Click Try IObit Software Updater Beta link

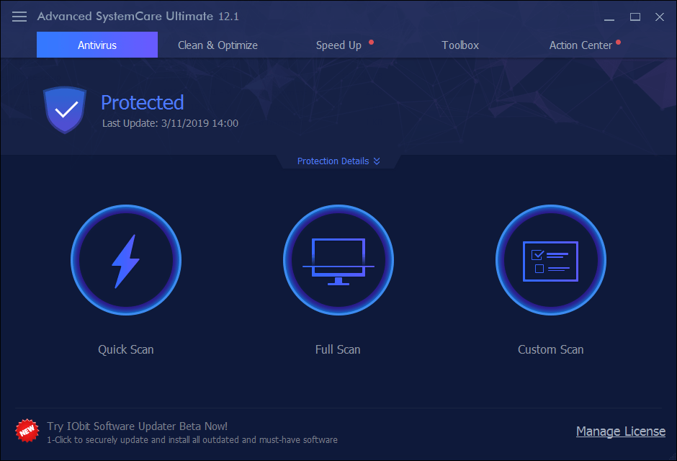tap(137, 426)
